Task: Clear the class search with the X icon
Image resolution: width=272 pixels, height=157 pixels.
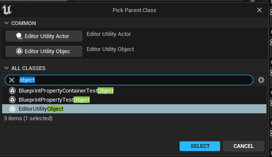Action: (x=12, y=80)
